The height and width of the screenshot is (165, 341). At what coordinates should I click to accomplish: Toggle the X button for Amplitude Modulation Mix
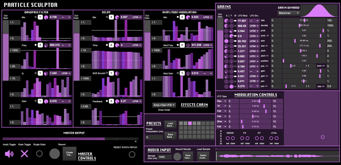(182, 17)
